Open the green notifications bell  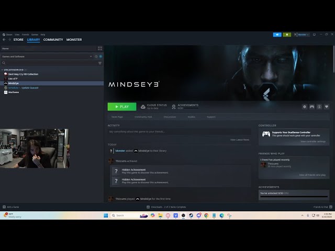(x=287, y=35)
